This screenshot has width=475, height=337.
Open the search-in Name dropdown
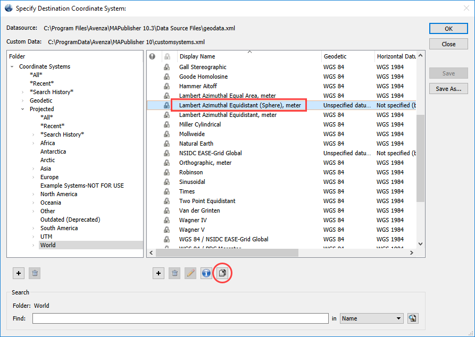tap(372, 318)
